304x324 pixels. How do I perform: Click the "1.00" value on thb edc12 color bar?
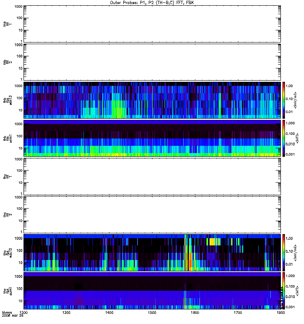(x=289, y=86)
